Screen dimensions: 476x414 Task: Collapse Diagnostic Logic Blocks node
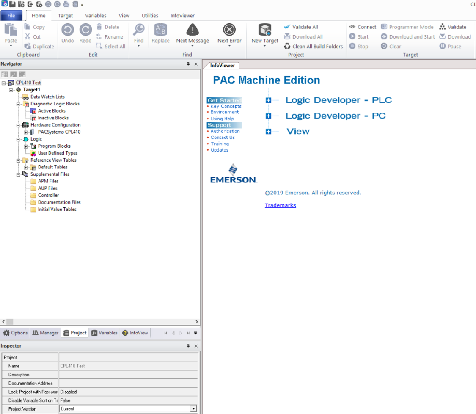[x=18, y=104]
